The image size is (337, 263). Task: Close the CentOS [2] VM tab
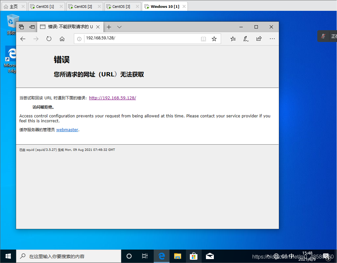99,7
